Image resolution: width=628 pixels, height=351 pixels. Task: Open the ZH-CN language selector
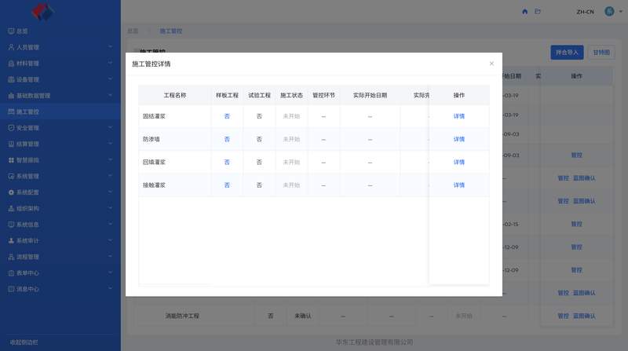coord(585,12)
